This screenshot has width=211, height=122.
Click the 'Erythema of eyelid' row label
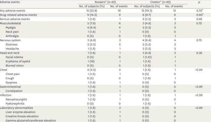pyautogui.click(x=18, y=61)
